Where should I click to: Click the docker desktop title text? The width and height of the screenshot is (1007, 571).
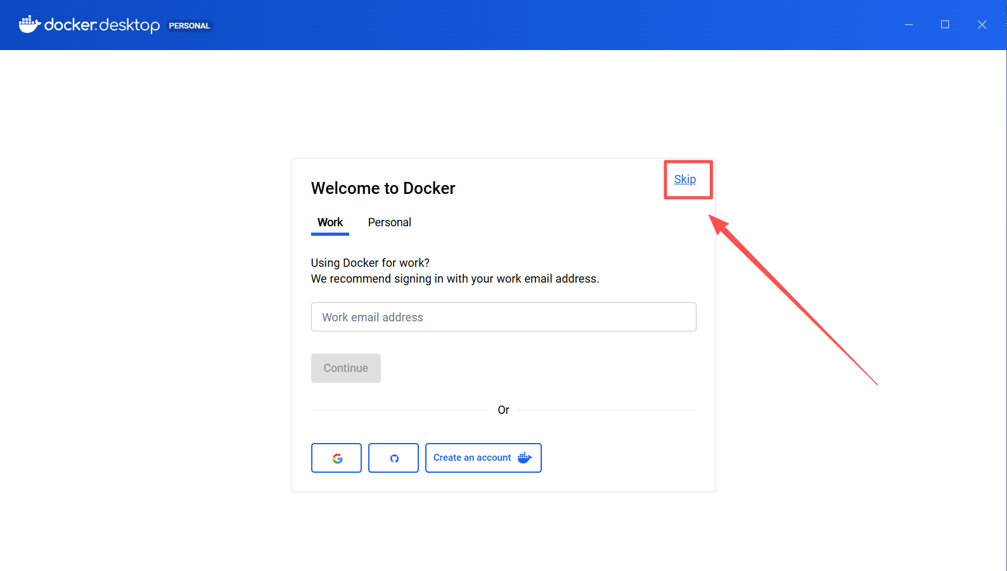tap(102, 25)
